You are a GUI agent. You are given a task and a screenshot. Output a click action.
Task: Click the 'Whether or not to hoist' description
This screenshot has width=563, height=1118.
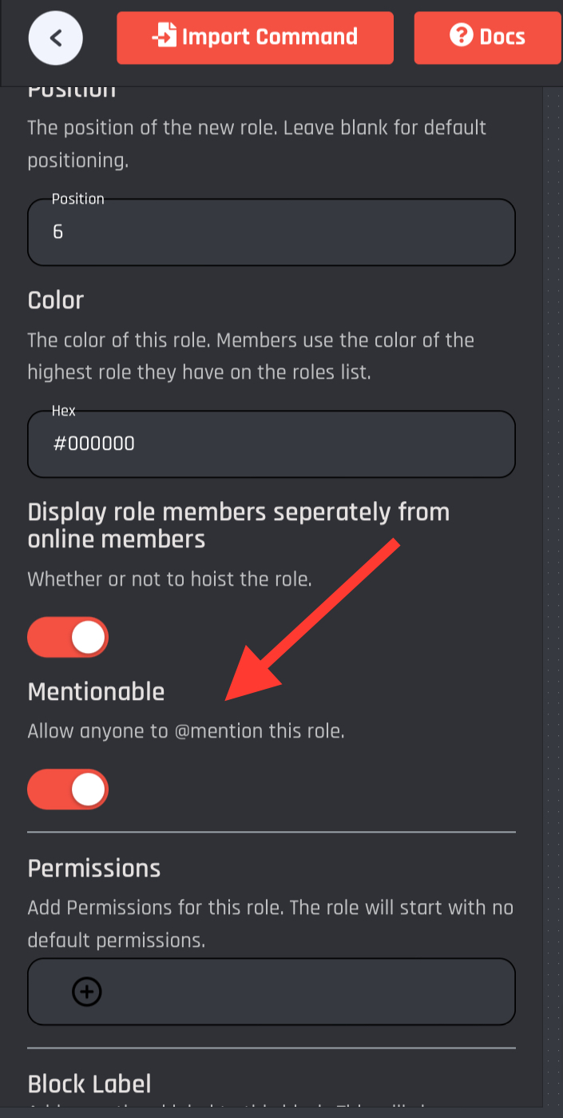169,579
